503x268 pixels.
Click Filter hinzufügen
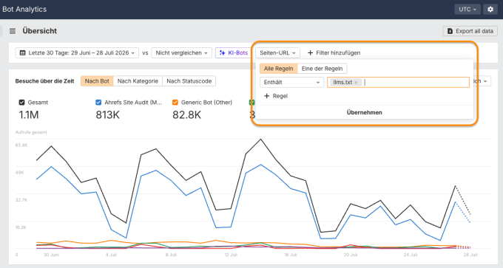(x=334, y=53)
